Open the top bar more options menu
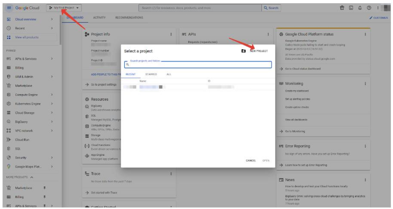Viewport: 393px width, 209px height. click(x=378, y=8)
